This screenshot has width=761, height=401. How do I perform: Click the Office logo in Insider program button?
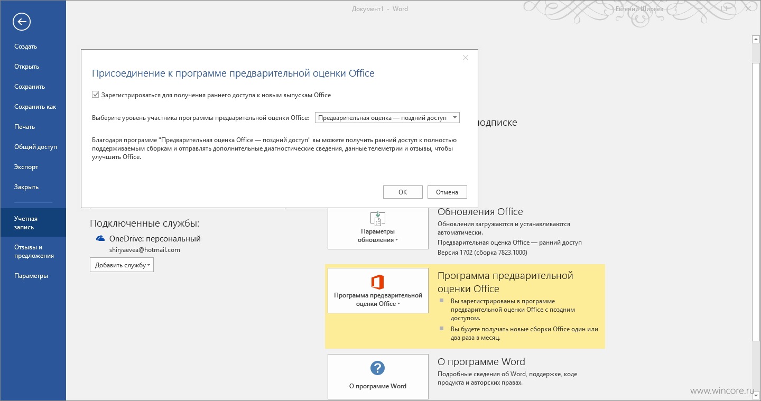(x=377, y=282)
